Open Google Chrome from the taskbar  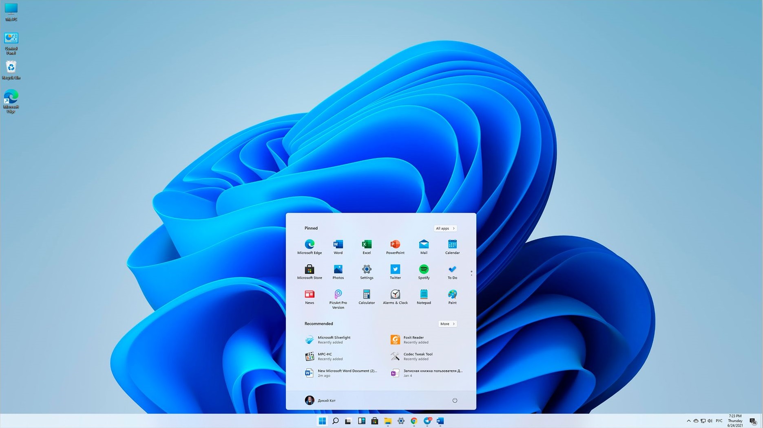pyautogui.click(x=414, y=421)
